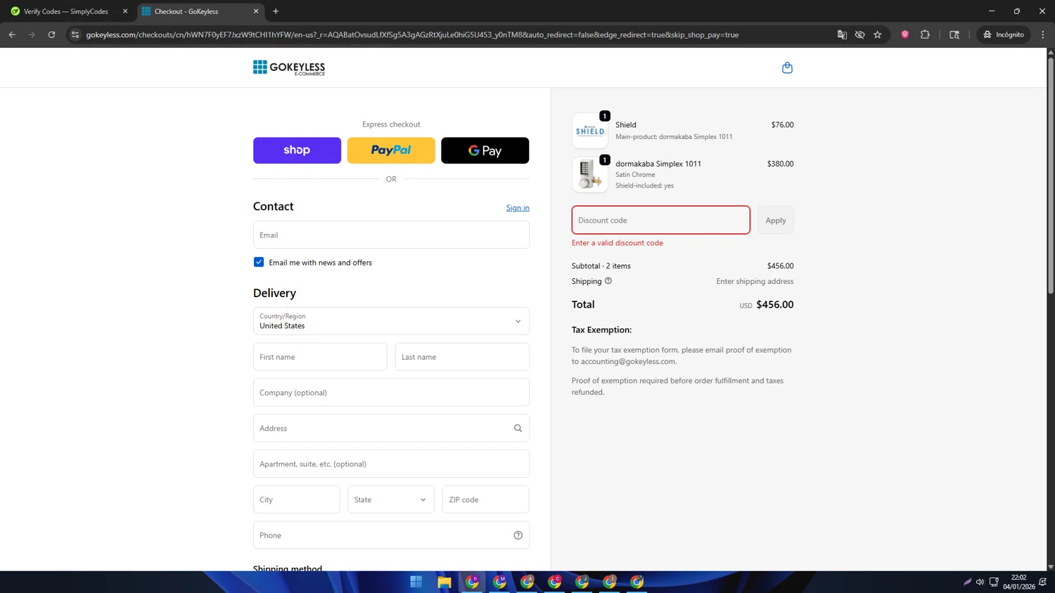This screenshot has height=593, width=1055.
Task: Click the Tax Exemption heading
Action: pos(602,330)
